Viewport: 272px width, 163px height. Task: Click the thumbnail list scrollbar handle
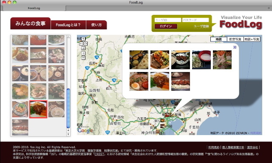coord(68,108)
